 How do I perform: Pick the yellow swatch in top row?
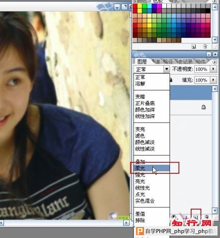point(140,6)
